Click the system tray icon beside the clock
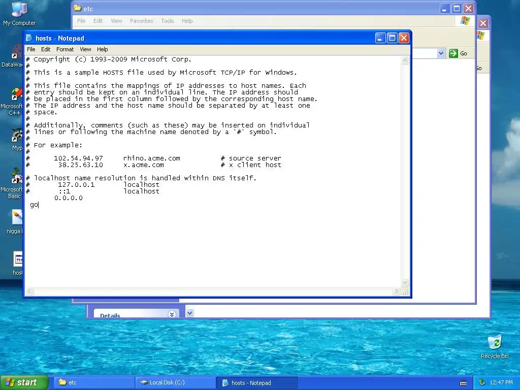Viewport: 520px width, 390px height. [x=482, y=382]
